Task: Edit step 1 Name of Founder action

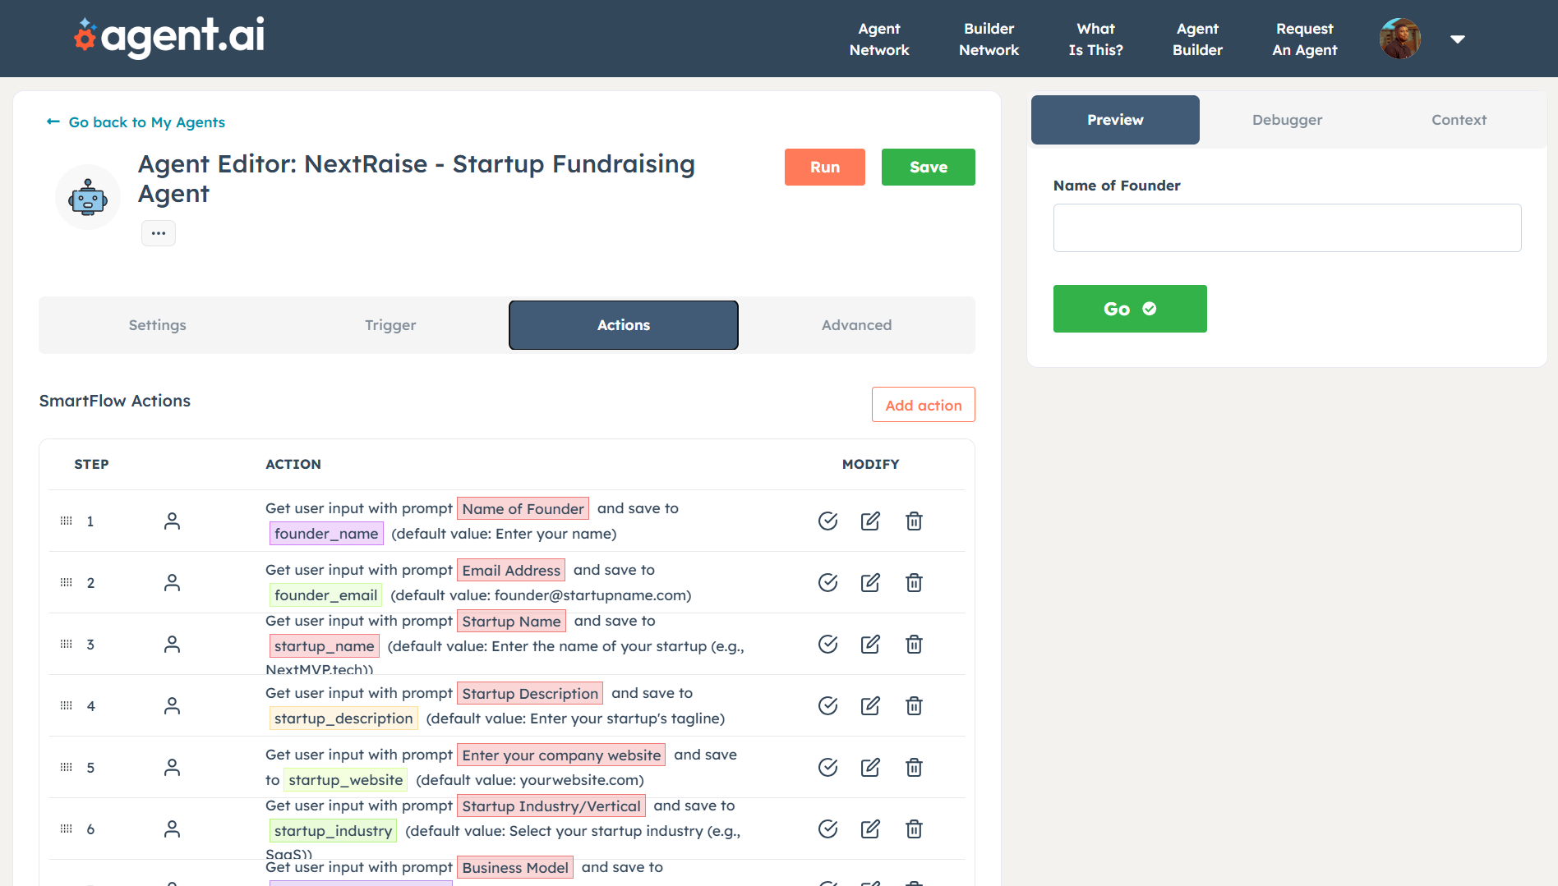Action: (x=870, y=521)
